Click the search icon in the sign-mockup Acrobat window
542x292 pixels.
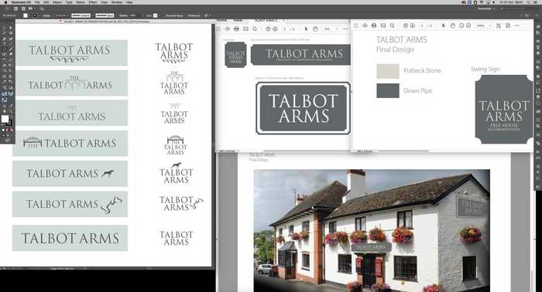click(x=255, y=29)
